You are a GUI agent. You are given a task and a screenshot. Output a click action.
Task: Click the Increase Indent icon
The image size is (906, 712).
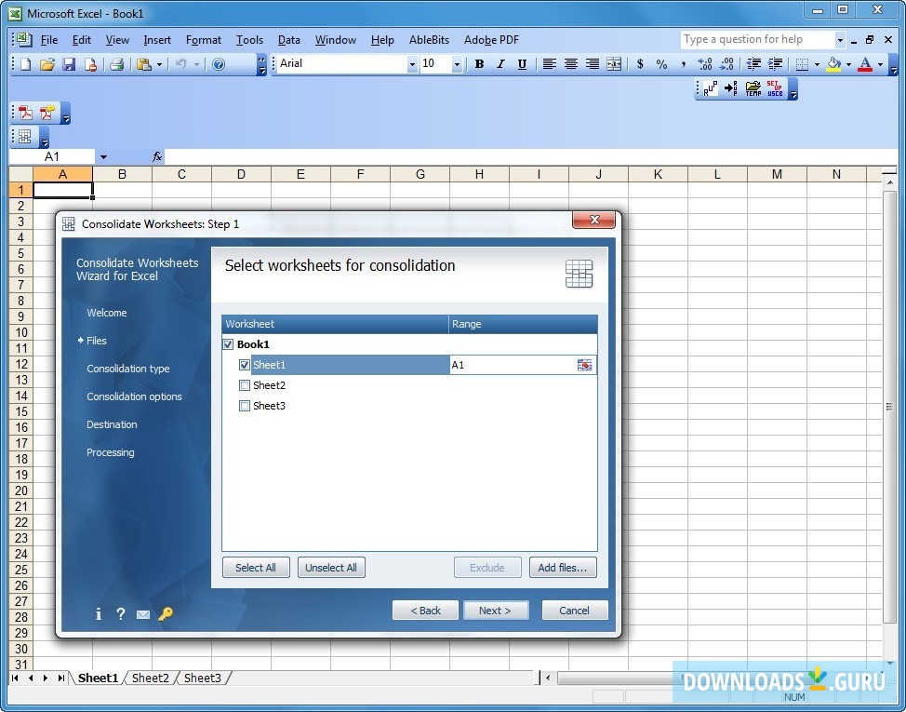(775, 64)
